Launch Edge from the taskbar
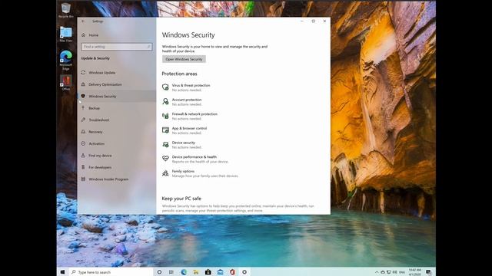 184,272
